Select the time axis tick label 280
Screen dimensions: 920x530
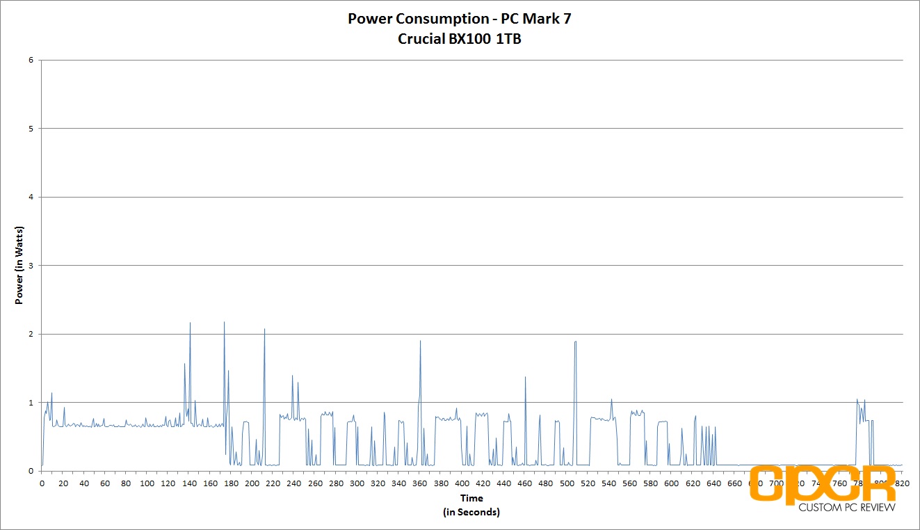tap(336, 483)
